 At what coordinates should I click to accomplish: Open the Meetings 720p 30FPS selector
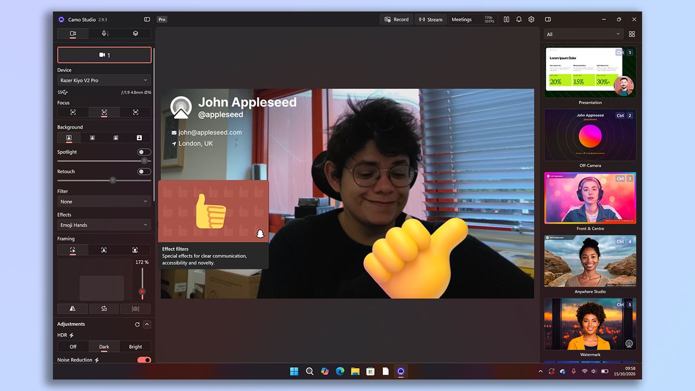click(x=473, y=19)
